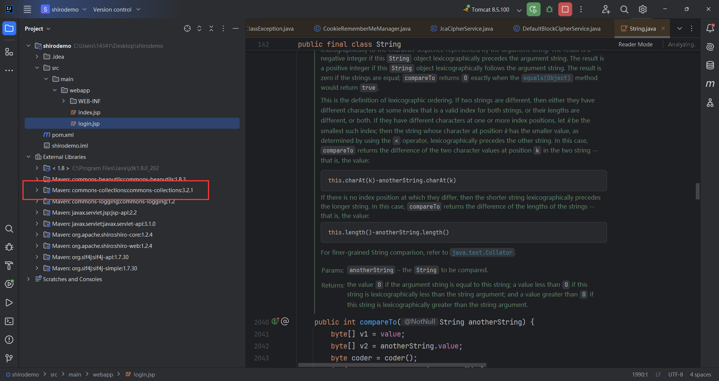The width and height of the screenshot is (719, 381).
Task: Expand the WEB-INF folder
Action: point(64,101)
